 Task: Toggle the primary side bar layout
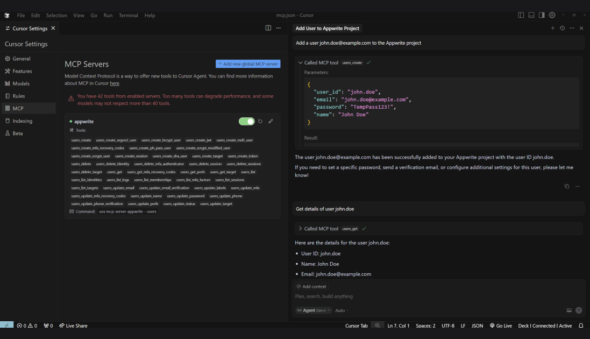tap(521, 15)
